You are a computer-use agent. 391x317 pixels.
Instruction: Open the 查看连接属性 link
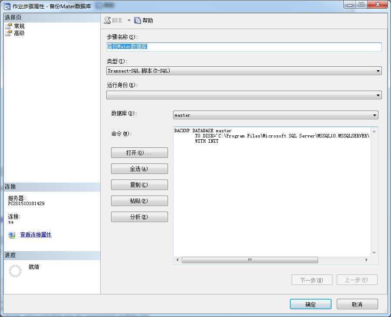point(36,235)
